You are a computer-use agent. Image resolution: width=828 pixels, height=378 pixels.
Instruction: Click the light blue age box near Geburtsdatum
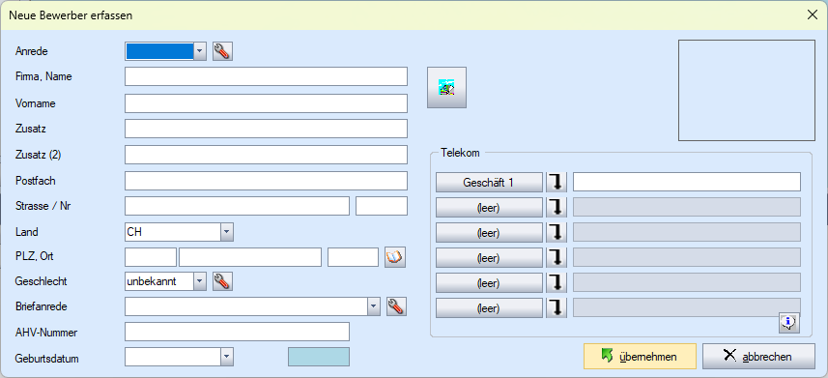pyautogui.click(x=319, y=357)
